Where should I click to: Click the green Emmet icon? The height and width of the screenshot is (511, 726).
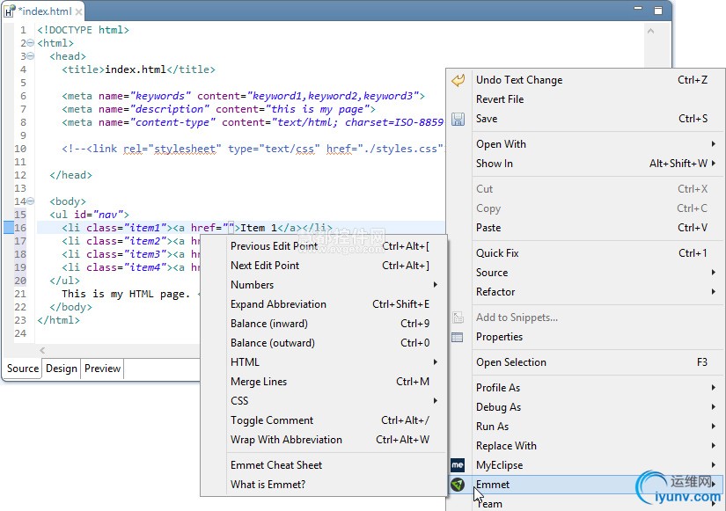tap(458, 485)
